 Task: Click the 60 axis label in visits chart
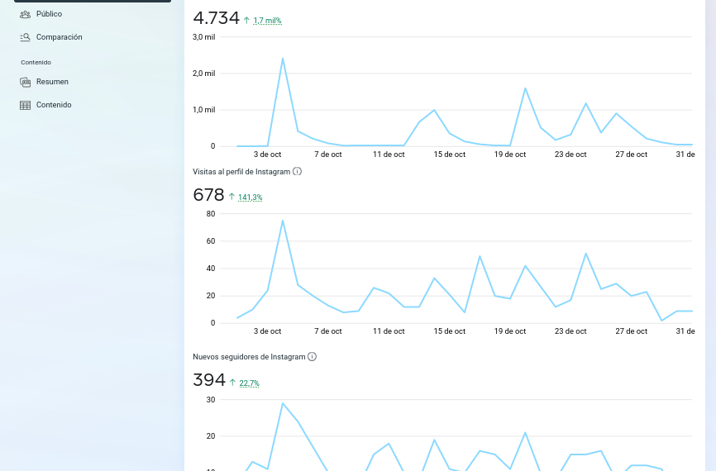tap(211, 241)
